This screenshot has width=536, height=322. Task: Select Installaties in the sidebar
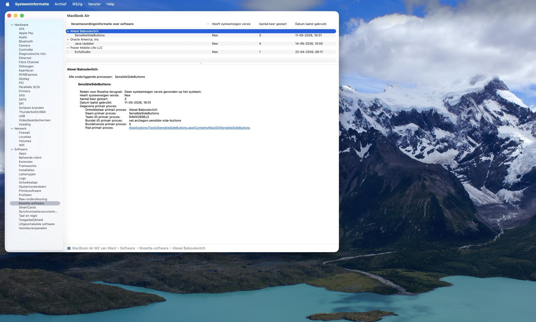[x=26, y=170]
